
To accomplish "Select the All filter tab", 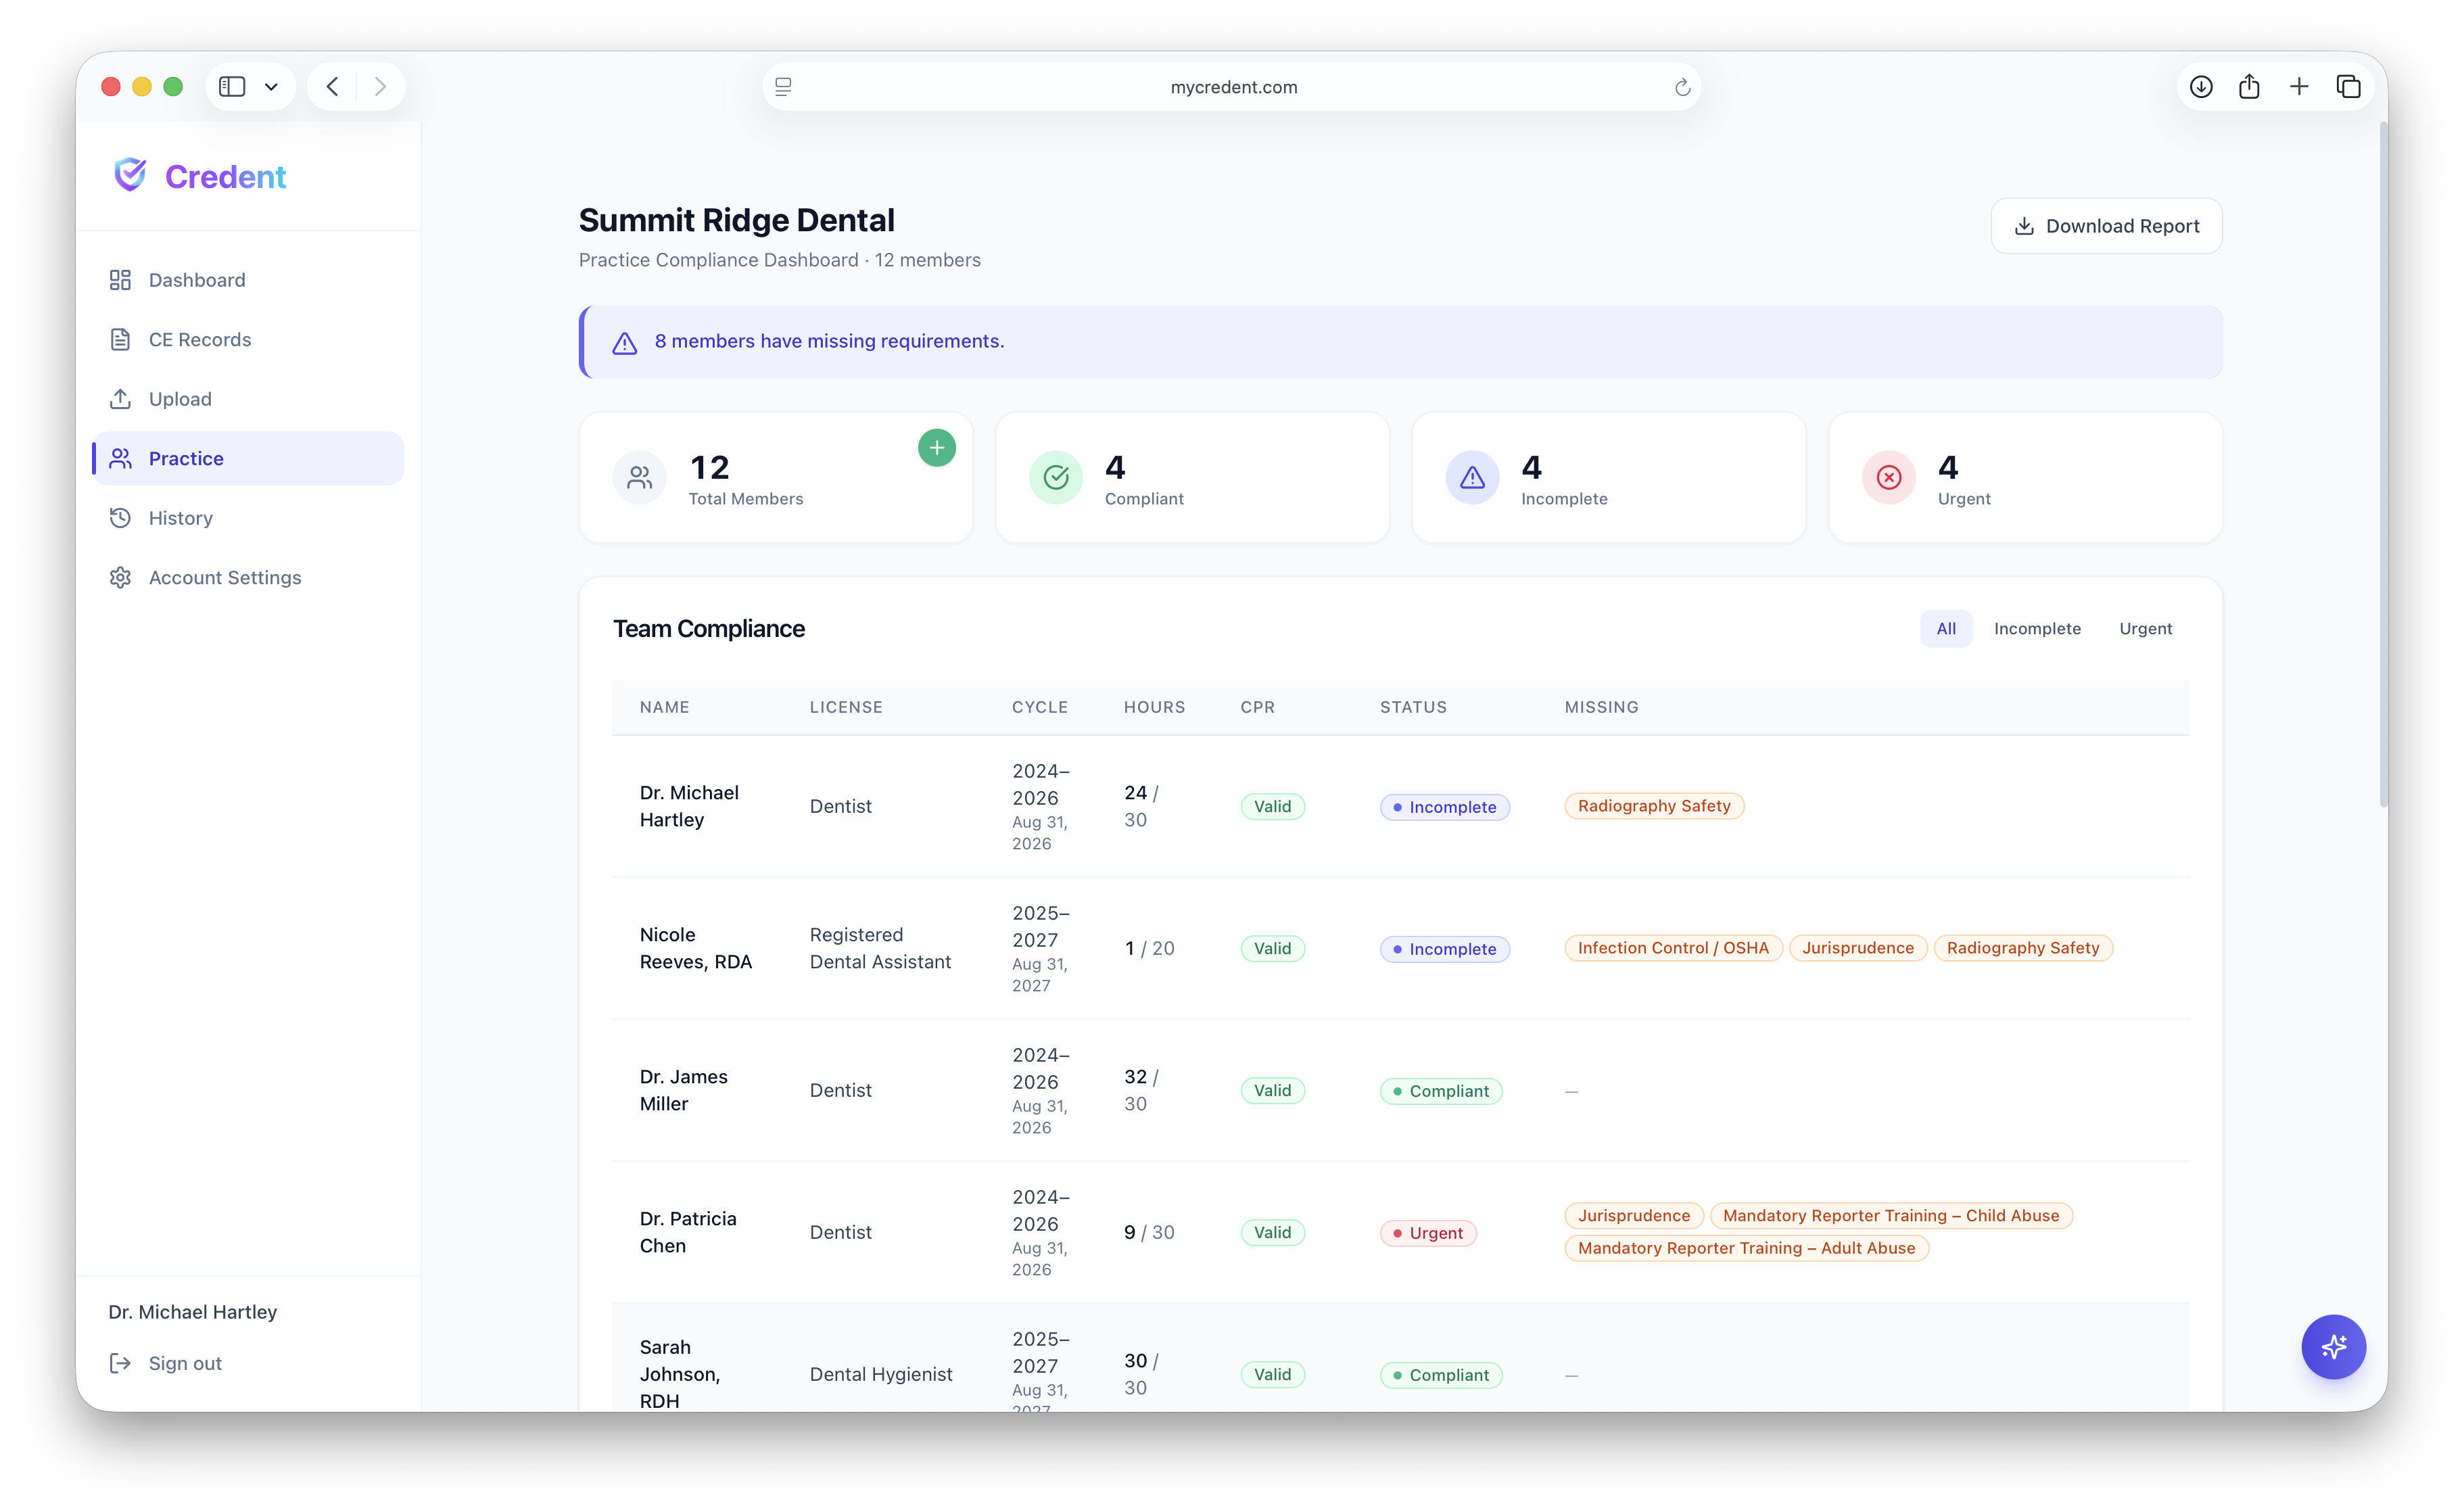I will [1946, 628].
